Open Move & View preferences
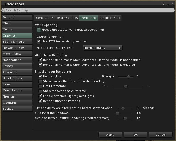The width and height of the screenshot is (176, 141). click(17, 54)
